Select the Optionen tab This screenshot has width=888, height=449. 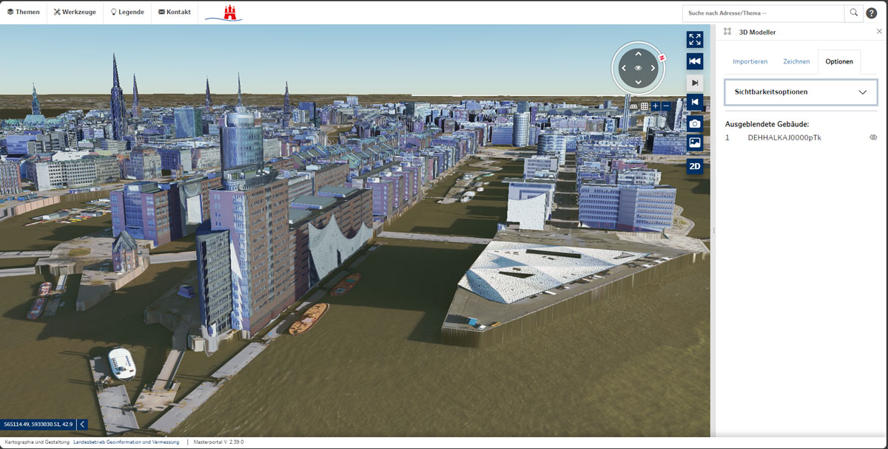click(x=839, y=61)
